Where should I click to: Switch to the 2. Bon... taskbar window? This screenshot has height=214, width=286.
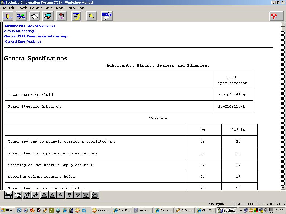[x=185, y=210]
